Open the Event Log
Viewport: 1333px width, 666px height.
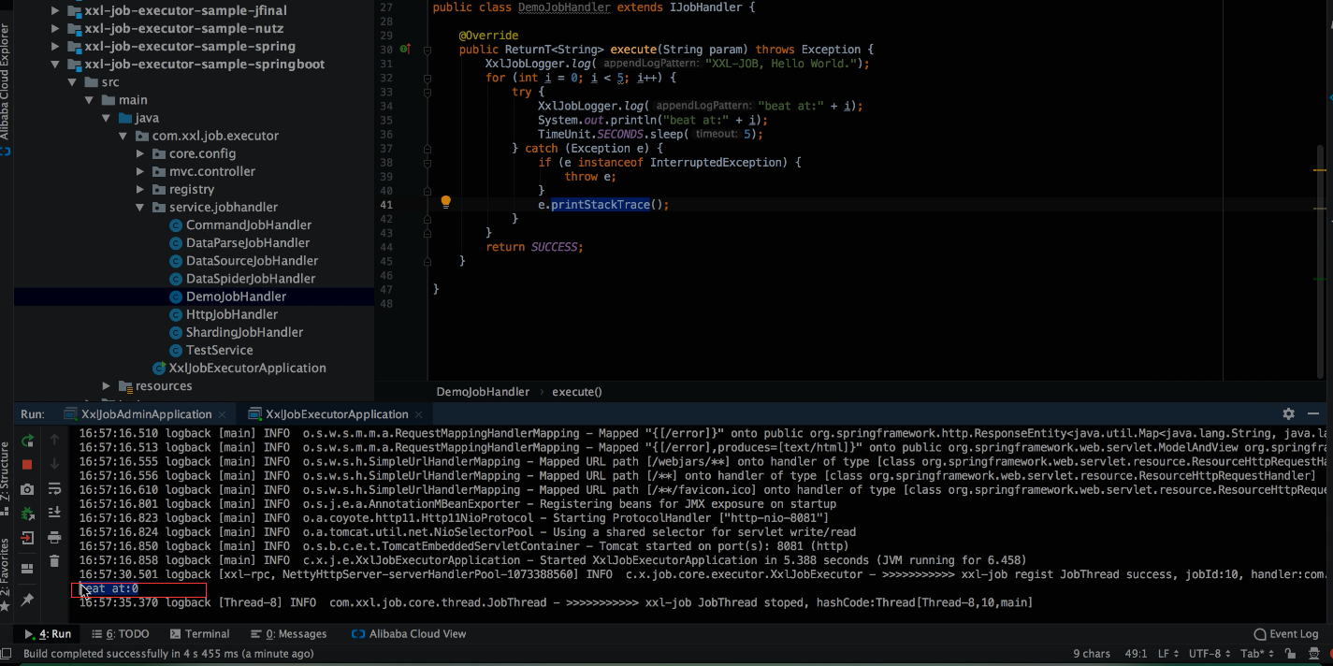(1286, 633)
